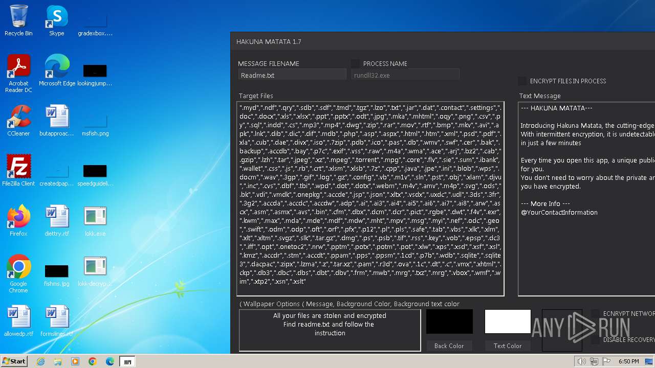Click the volume speaker tray icon
The image size is (655, 368).
[582, 361]
